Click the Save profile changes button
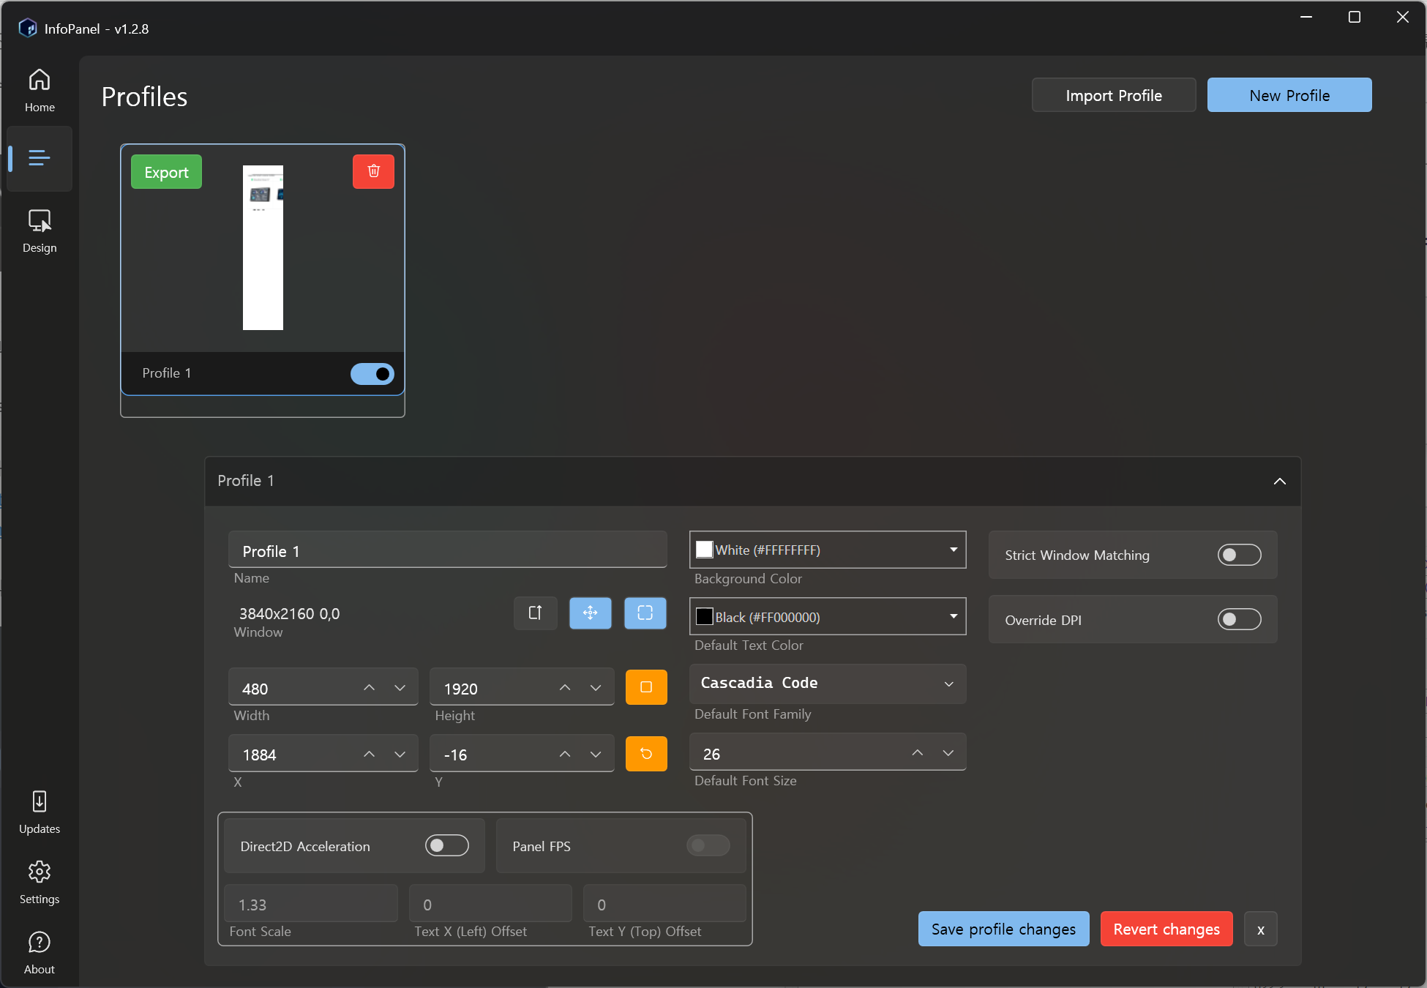 1003,929
